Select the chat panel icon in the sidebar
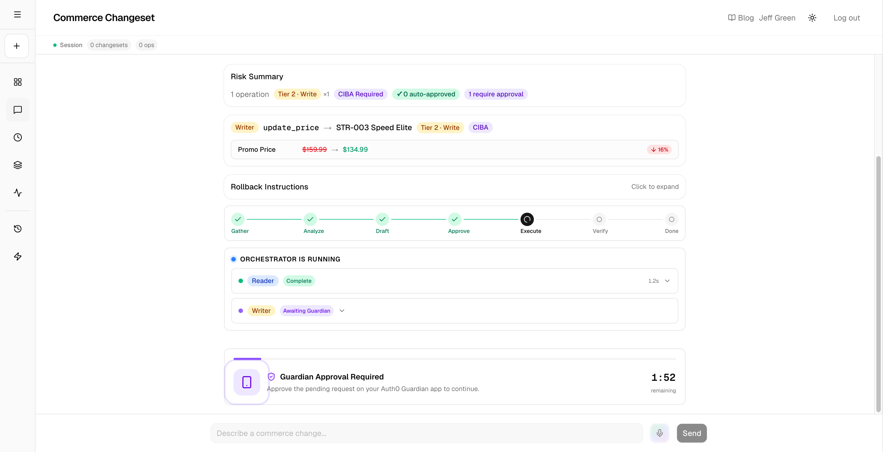 [x=17, y=110]
